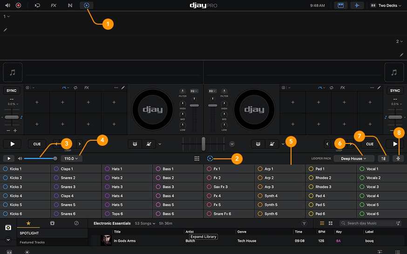Load a track via right deck music note artwork
This screenshot has width=407, height=254.
(394, 72)
